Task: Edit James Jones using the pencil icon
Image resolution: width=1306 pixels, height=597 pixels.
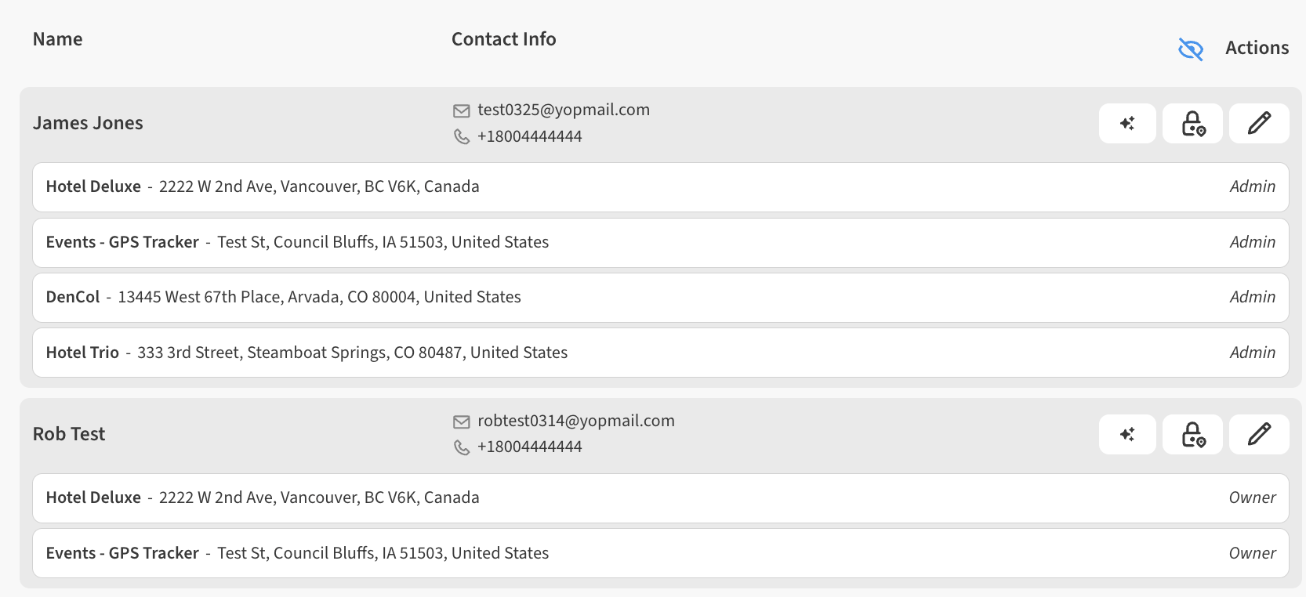Action: 1259,123
